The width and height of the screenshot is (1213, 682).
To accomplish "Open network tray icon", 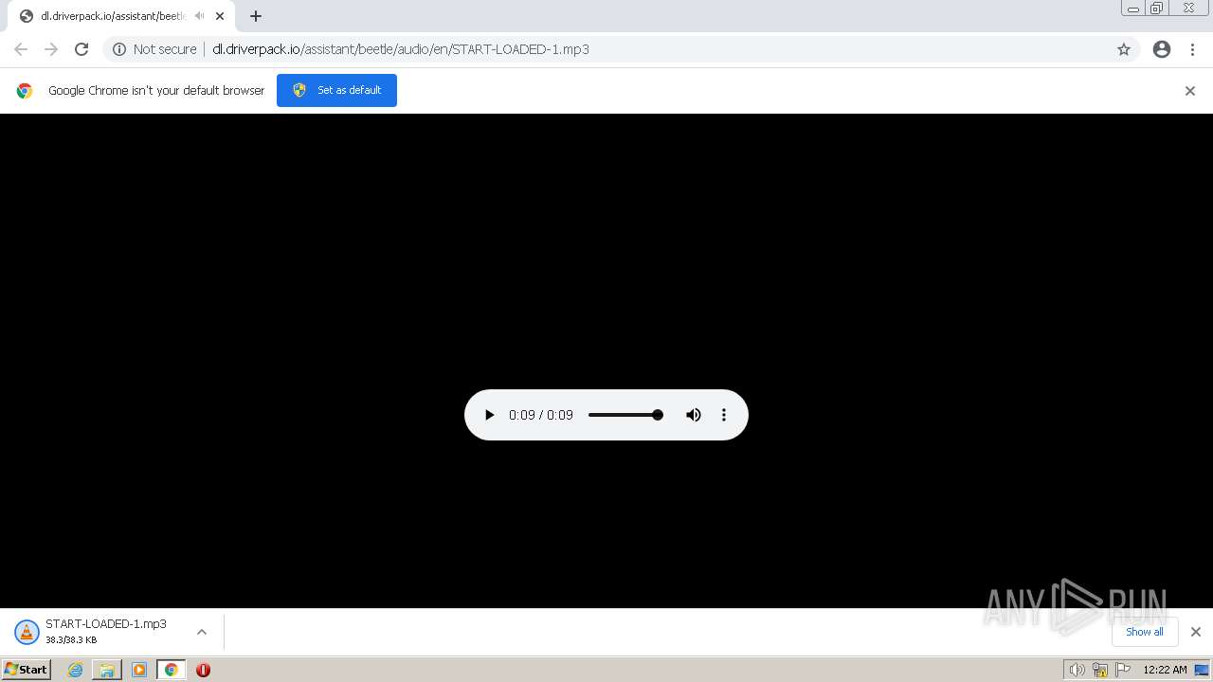I will (1100, 670).
